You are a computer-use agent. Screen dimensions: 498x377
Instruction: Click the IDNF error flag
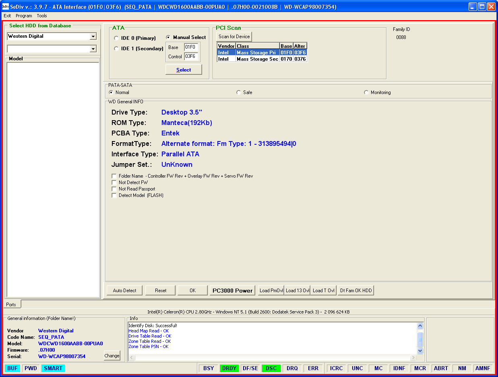pyautogui.click(x=399, y=368)
